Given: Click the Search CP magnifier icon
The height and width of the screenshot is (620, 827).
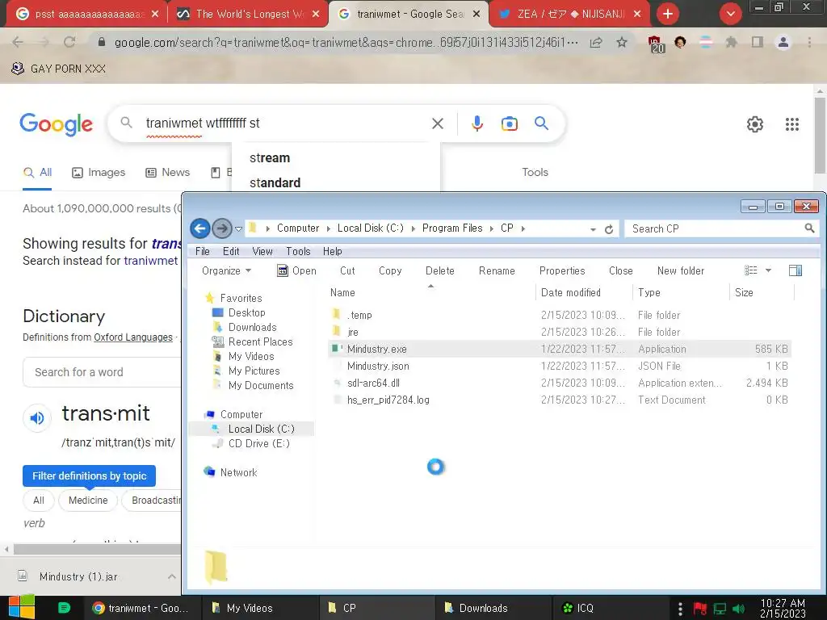Looking at the screenshot, I should pos(809,228).
